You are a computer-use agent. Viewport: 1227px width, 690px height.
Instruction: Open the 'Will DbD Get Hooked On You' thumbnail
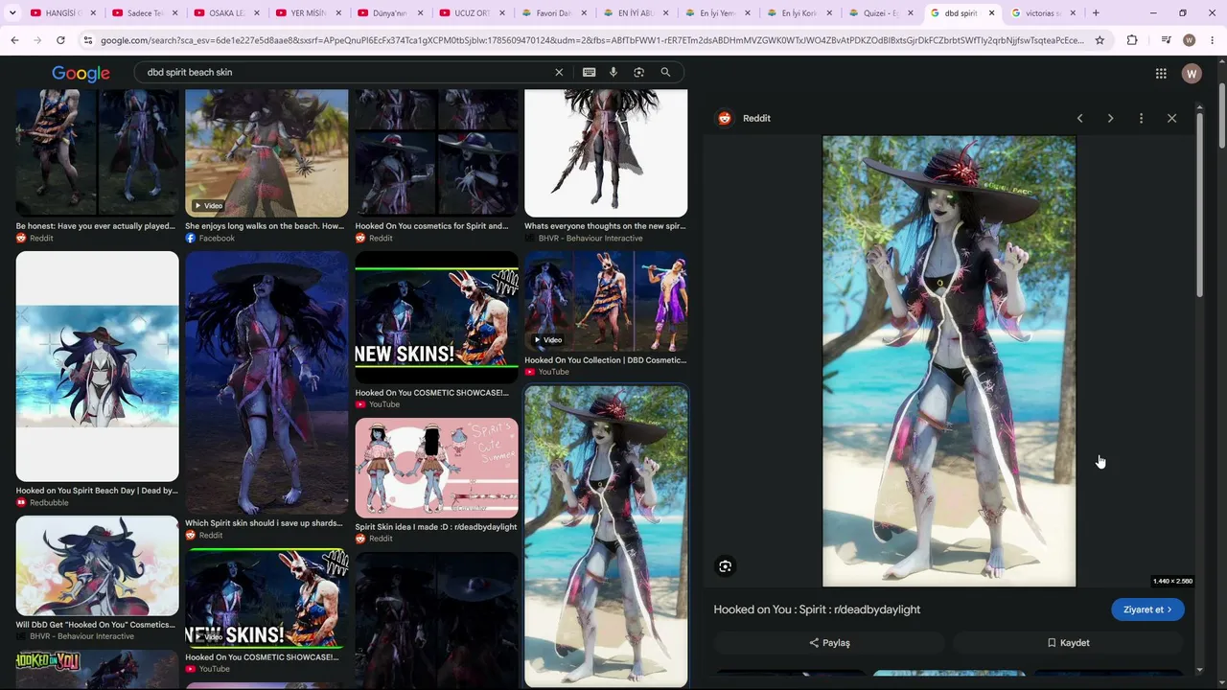coord(97,565)
